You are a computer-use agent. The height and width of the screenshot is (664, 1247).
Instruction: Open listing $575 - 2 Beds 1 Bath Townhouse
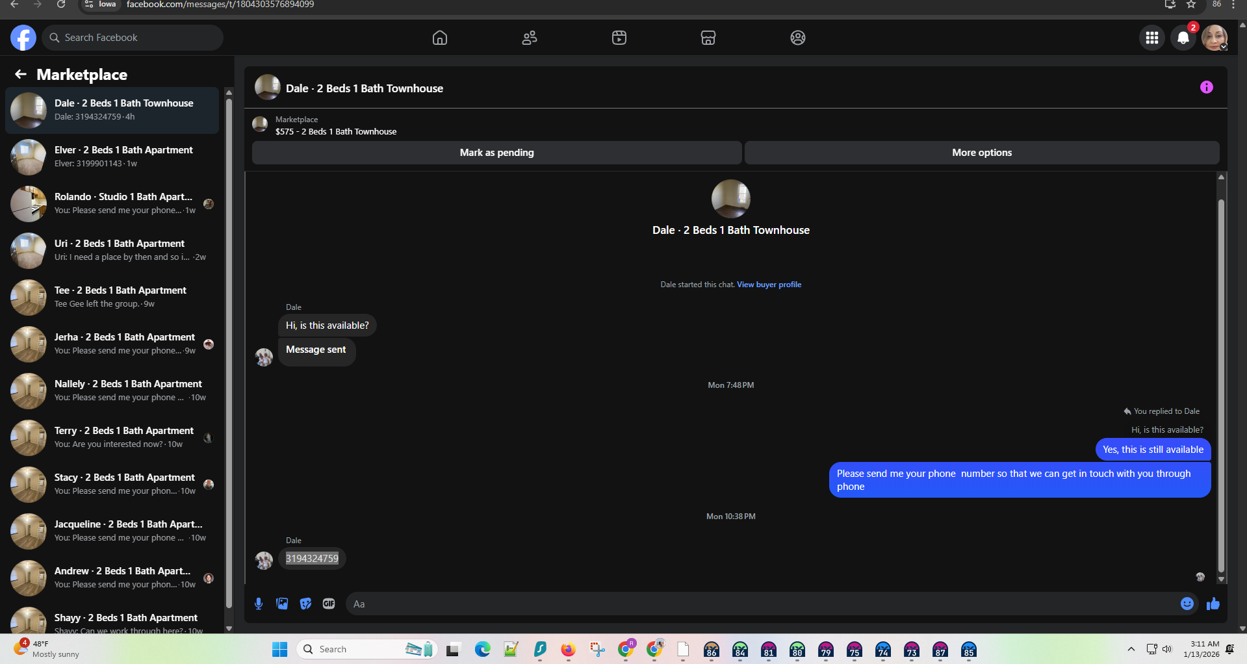(336, 131)
